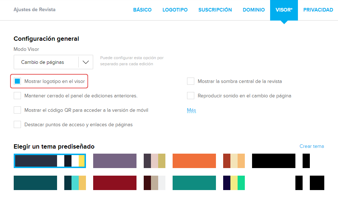The height and width of the screenshot is (198, 338).
Task: Pick the green-teal preset theme
Action: point(194,183)
